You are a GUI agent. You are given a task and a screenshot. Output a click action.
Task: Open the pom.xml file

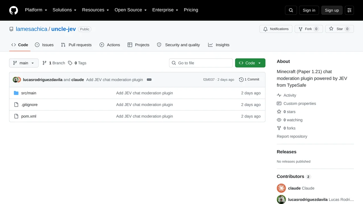pos(29,116)
